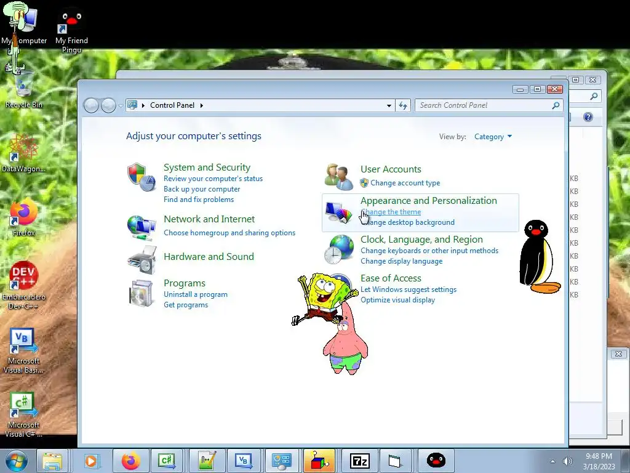Click the help icon in the background window
The image size is (630, 473).
point(588,117)
